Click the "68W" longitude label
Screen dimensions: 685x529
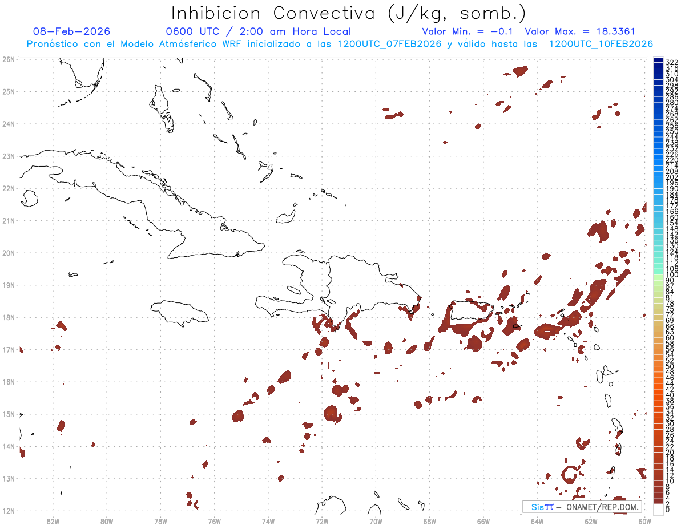[x=430, y=521]
